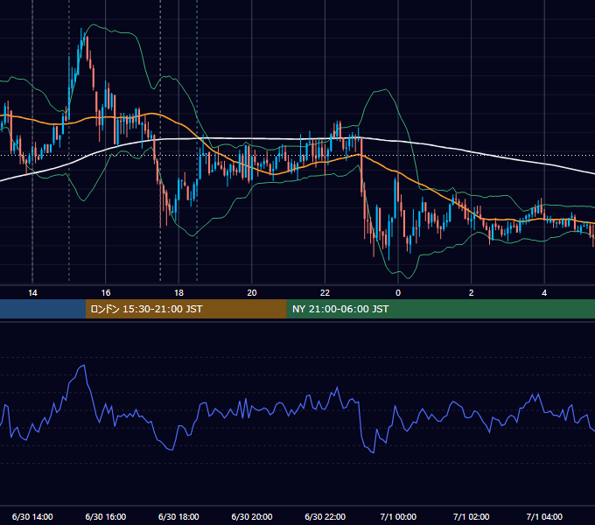
Task: Click the '6/30 14:00' label on lower axis
Action: point(32,516)
